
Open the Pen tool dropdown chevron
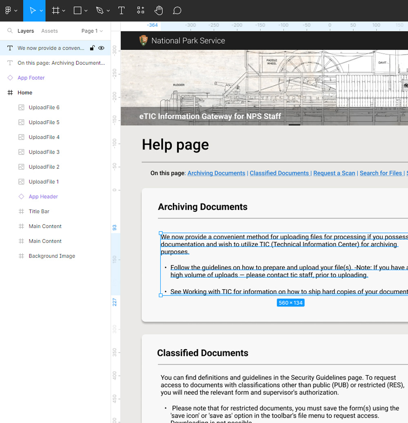[x=108, y=11]
